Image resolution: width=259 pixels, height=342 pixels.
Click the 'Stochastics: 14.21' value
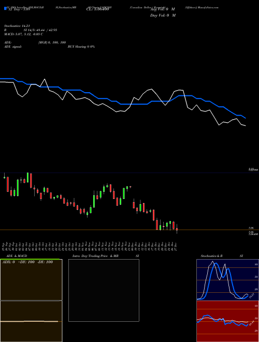tap(17, 26)
